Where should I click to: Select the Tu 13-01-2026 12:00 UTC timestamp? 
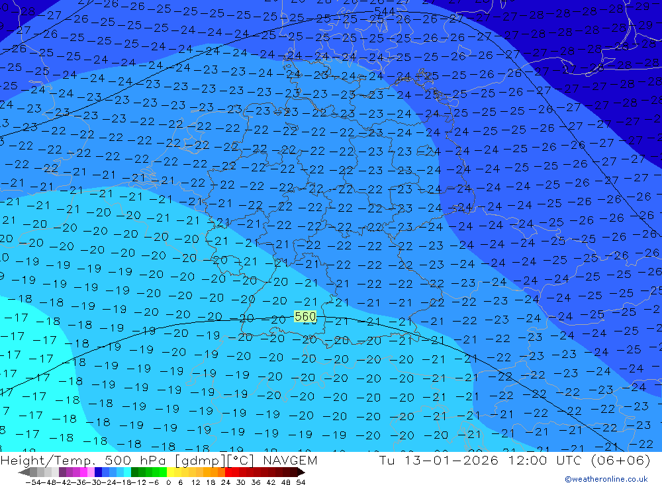[514, 460]
